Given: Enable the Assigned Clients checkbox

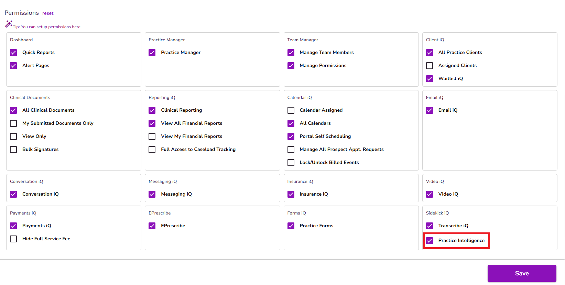Looking at the screenshot, I should [430, 66].
